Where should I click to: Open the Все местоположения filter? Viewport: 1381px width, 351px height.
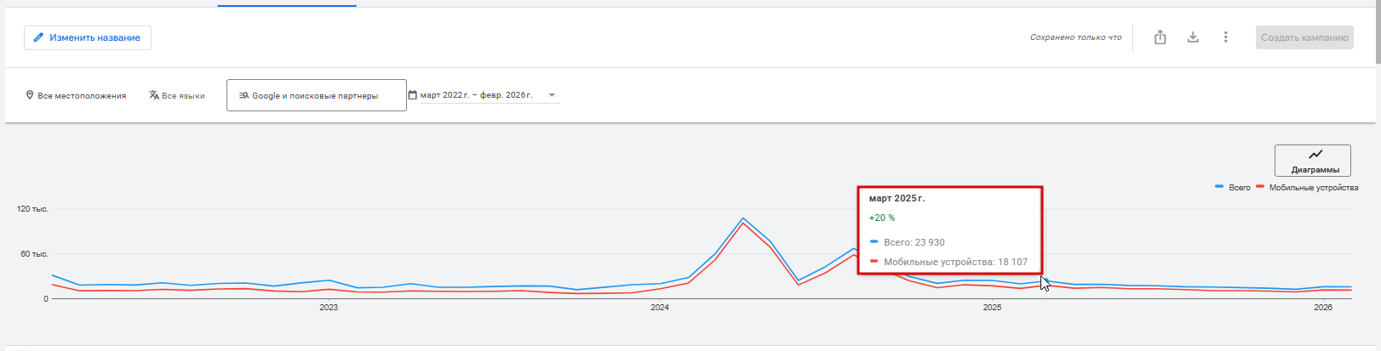(x=81, y=95)
